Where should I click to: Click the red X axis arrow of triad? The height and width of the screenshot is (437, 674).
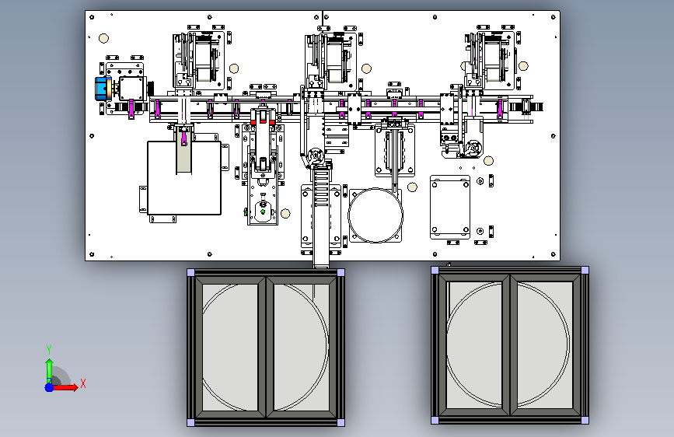(x=65, y=387)
